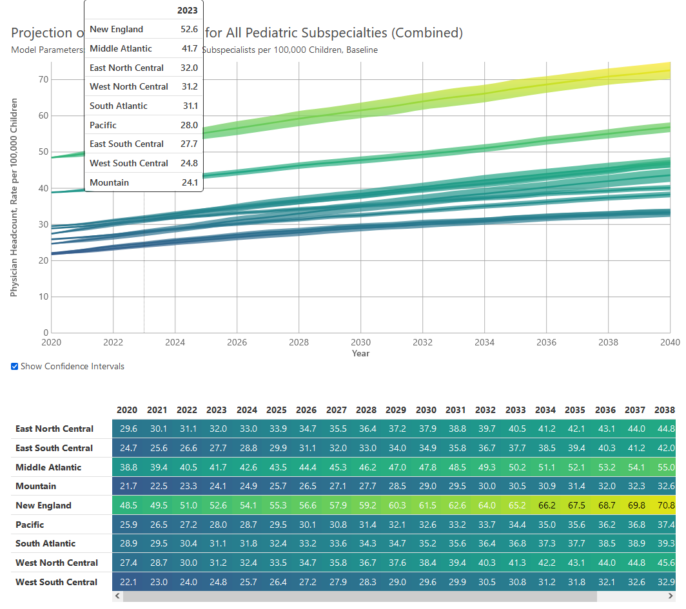Click the 2038 column header in the table
The image size is (686, 609).
665,410
